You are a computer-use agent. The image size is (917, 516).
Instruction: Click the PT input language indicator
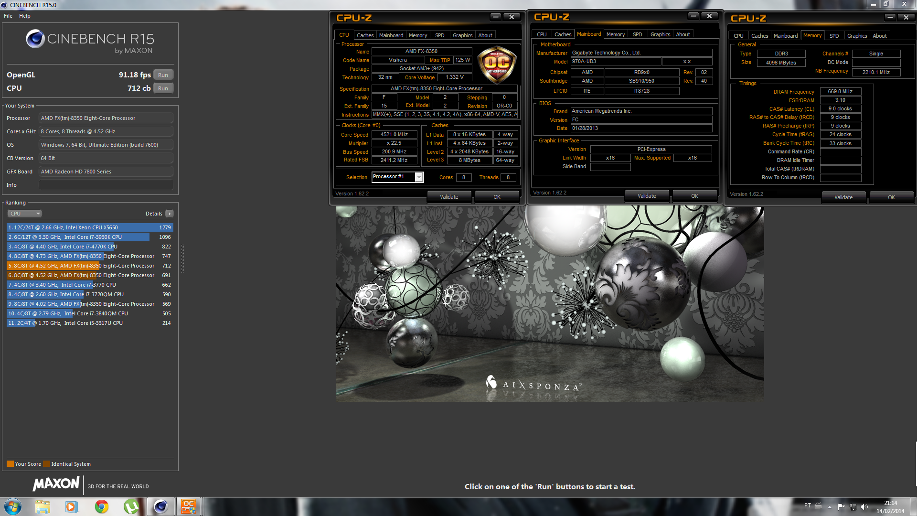coord(807,505)
